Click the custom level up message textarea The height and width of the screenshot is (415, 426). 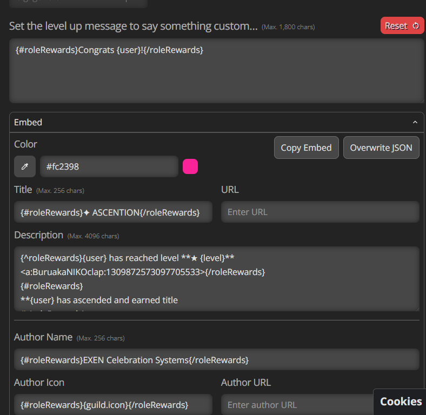[217, 71]
